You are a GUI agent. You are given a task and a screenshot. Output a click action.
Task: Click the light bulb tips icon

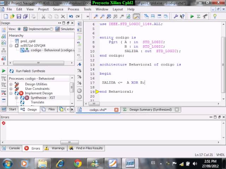click(x=215, y=17)
